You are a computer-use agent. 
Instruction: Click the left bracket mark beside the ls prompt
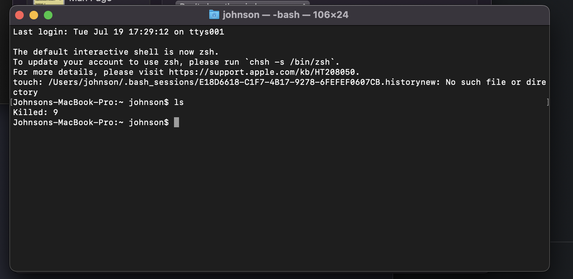coord(12,102)
